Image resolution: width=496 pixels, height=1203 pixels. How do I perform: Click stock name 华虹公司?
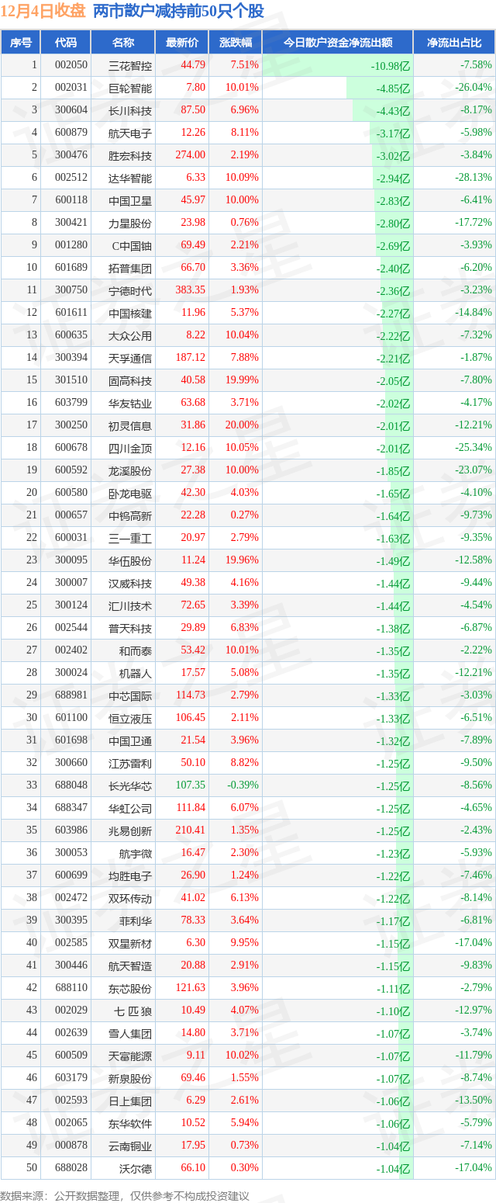130,808
